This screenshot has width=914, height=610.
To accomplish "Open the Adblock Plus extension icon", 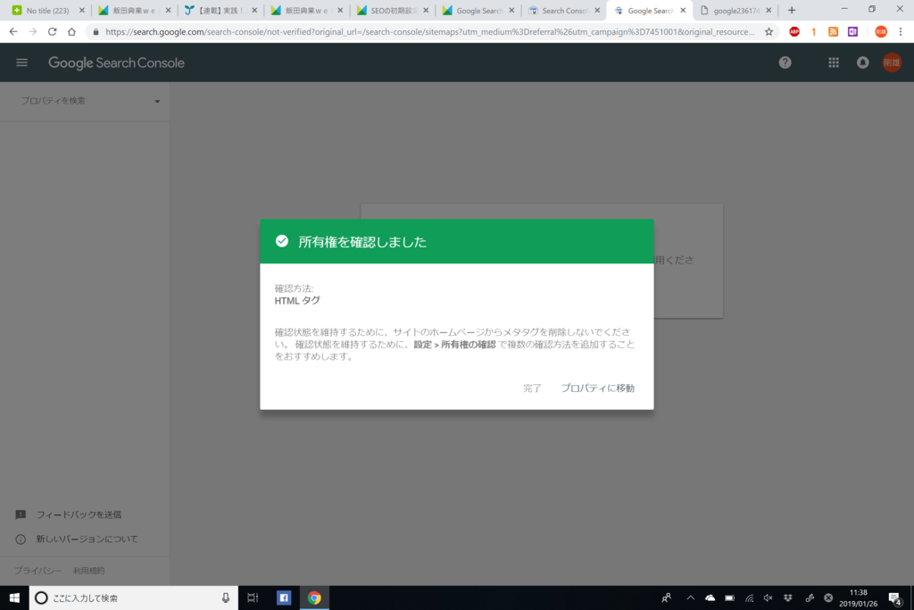I will tap(794, 31).
